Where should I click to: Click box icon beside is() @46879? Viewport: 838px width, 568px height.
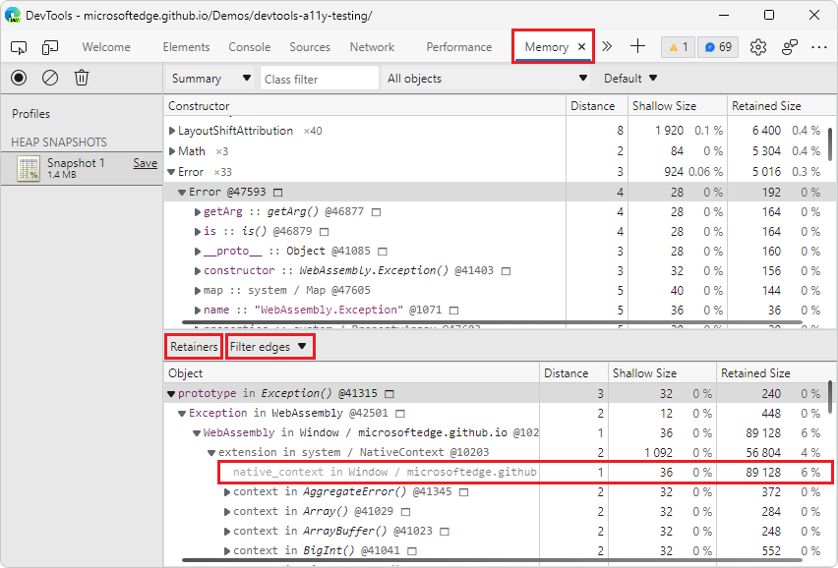[324, 232]
